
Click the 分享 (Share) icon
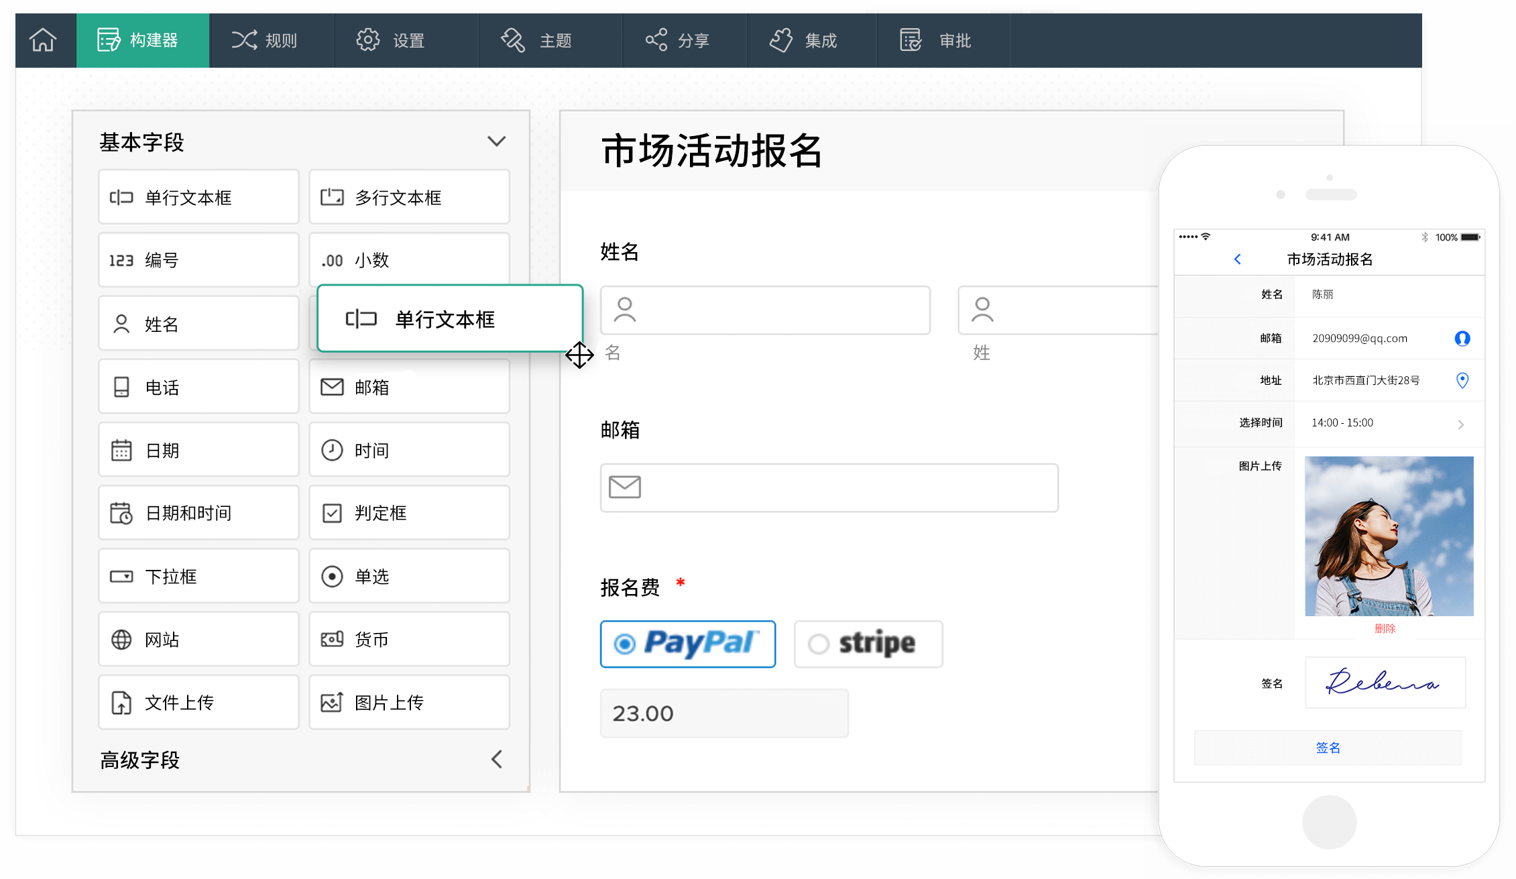(x=657, y=40)
